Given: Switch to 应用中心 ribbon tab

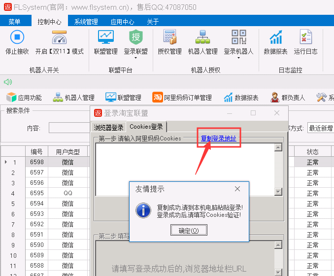Looking at the screenshot, I should [123, 22].
